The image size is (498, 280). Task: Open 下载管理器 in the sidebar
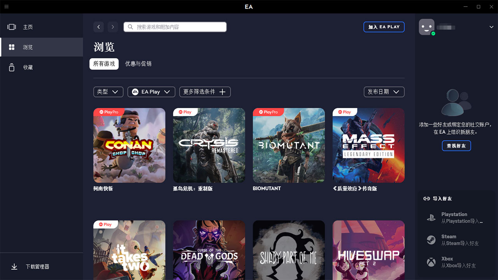pyautogui.click(x=42, y=266)
